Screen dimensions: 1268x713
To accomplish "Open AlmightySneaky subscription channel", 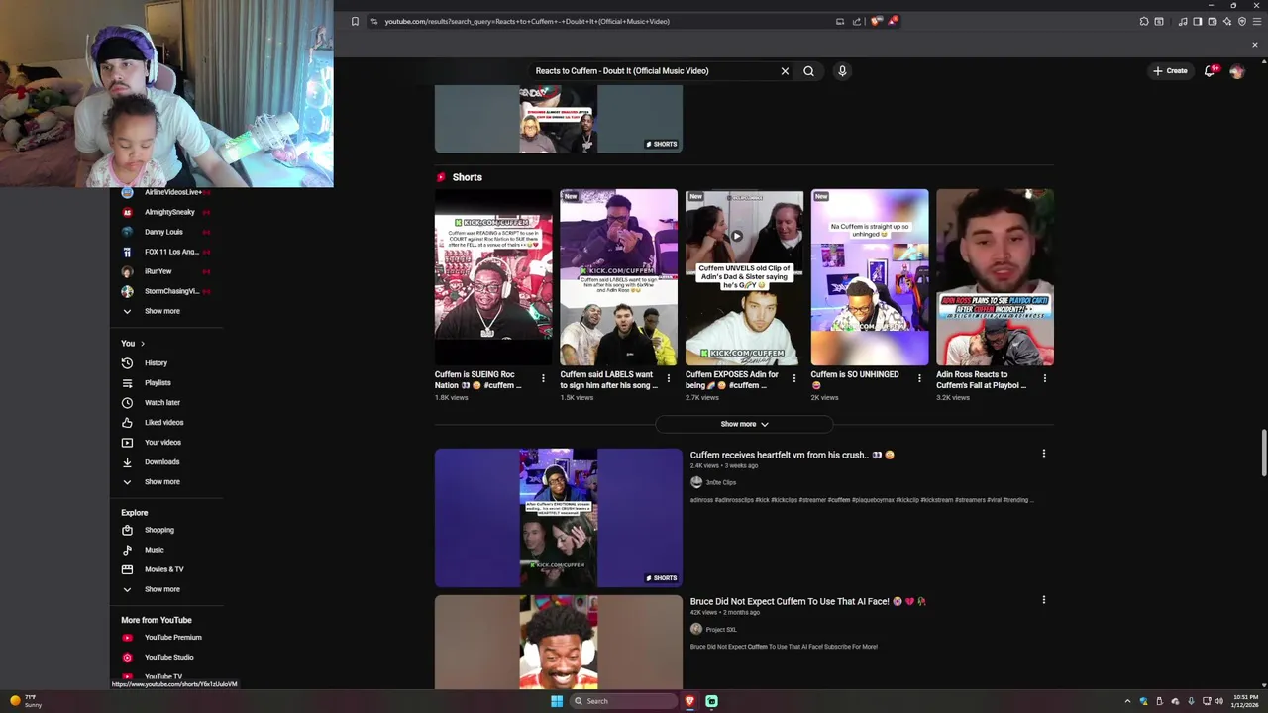I will pos(169,212).
